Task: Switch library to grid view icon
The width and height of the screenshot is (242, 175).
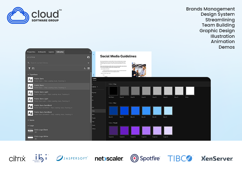Action: (x=89, y=68)
